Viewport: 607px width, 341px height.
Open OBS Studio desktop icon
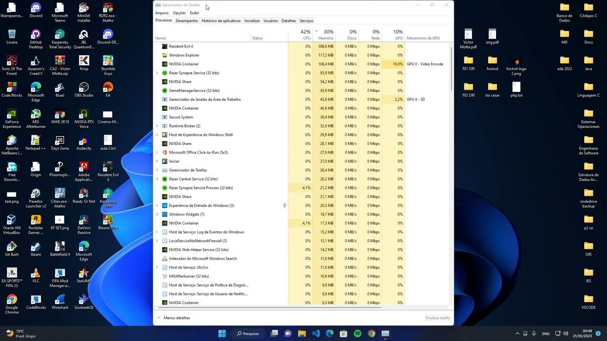[84, 90]
